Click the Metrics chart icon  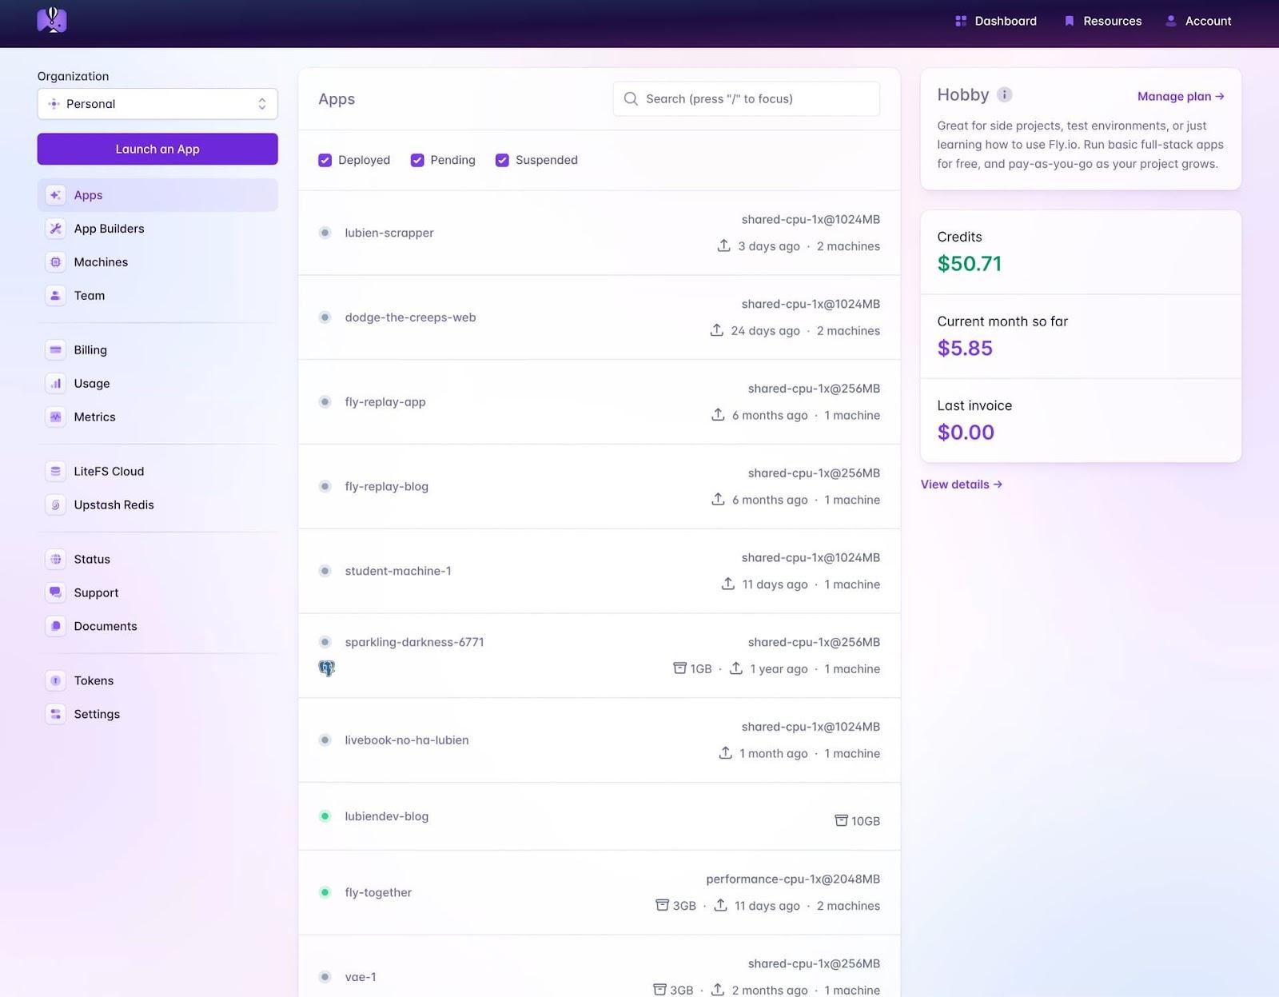[55, 417]
